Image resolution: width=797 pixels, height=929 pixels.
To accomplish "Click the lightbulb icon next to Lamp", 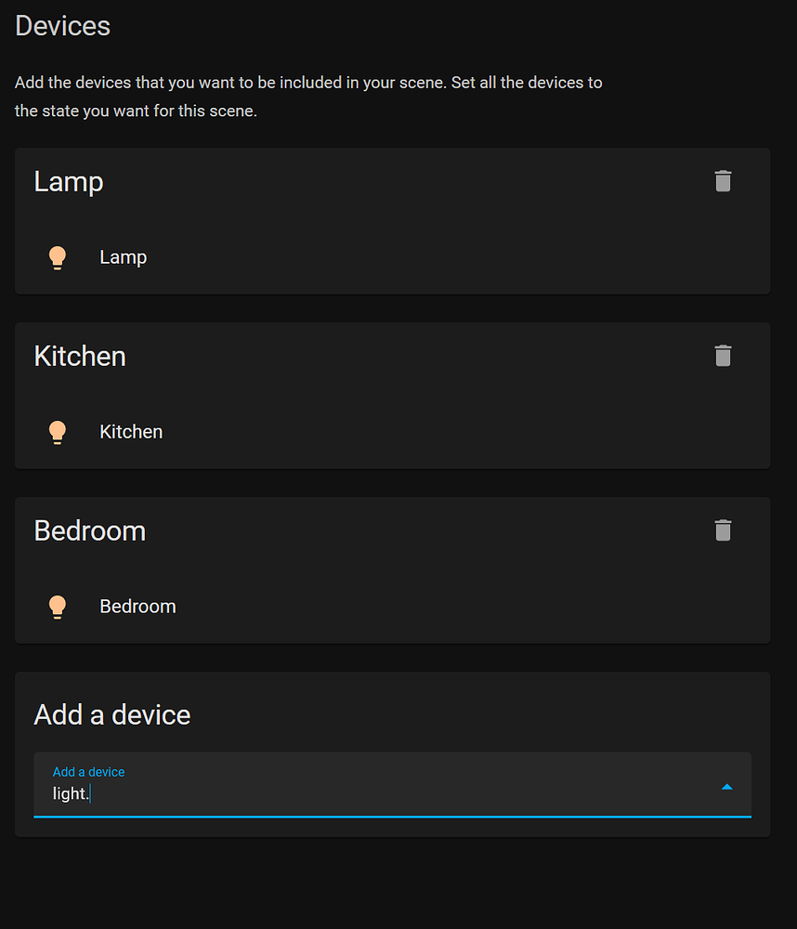I will pos(57,257).
